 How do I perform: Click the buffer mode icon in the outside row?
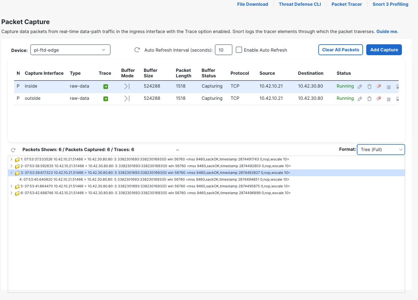(x=127, y=99)
